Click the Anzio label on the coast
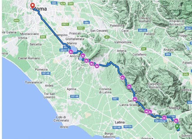 (x=64, y=127)
